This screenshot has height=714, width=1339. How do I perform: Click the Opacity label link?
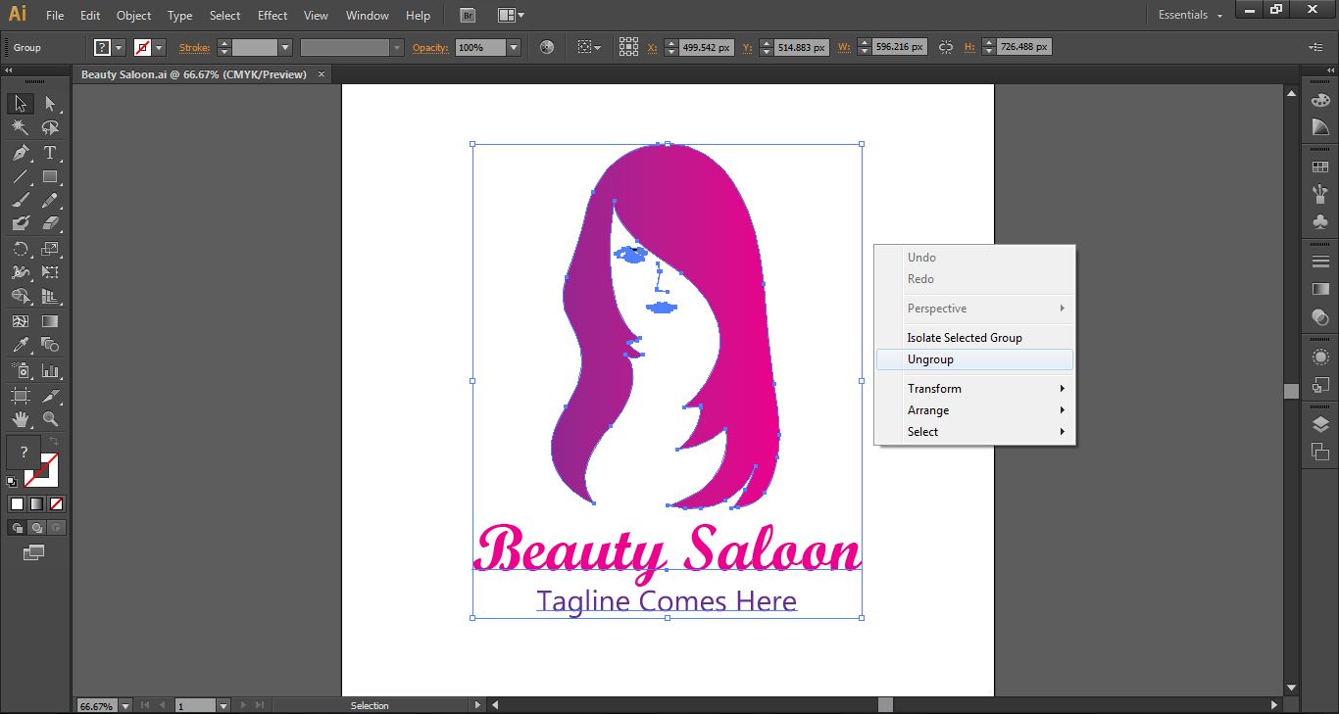[x=429, y=47]
